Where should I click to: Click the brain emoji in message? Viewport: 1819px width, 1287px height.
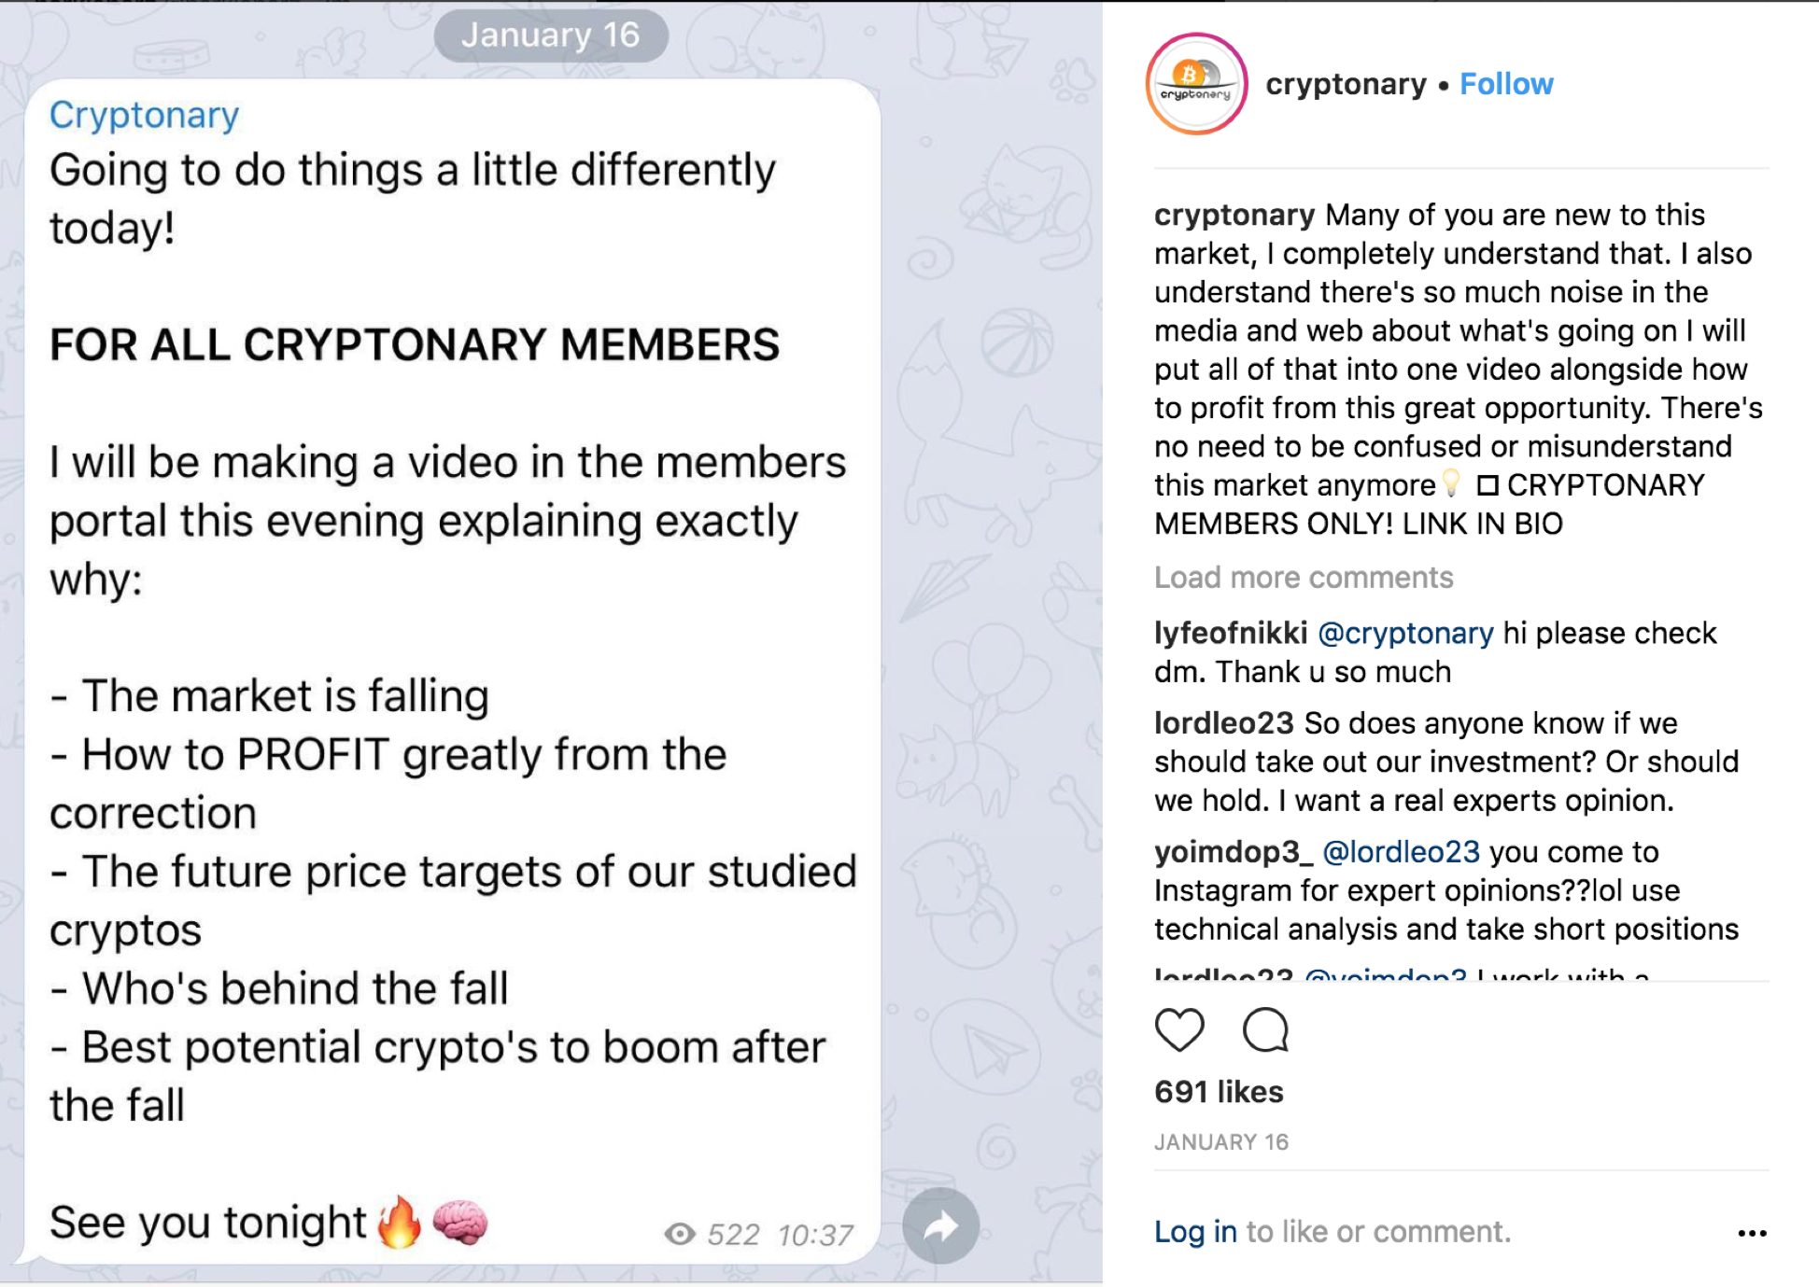coord(460,1223)
